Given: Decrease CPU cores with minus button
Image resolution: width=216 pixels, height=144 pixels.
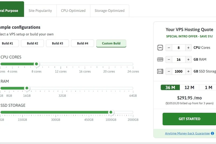Looking at the screenshot, I should pos(169,48).
